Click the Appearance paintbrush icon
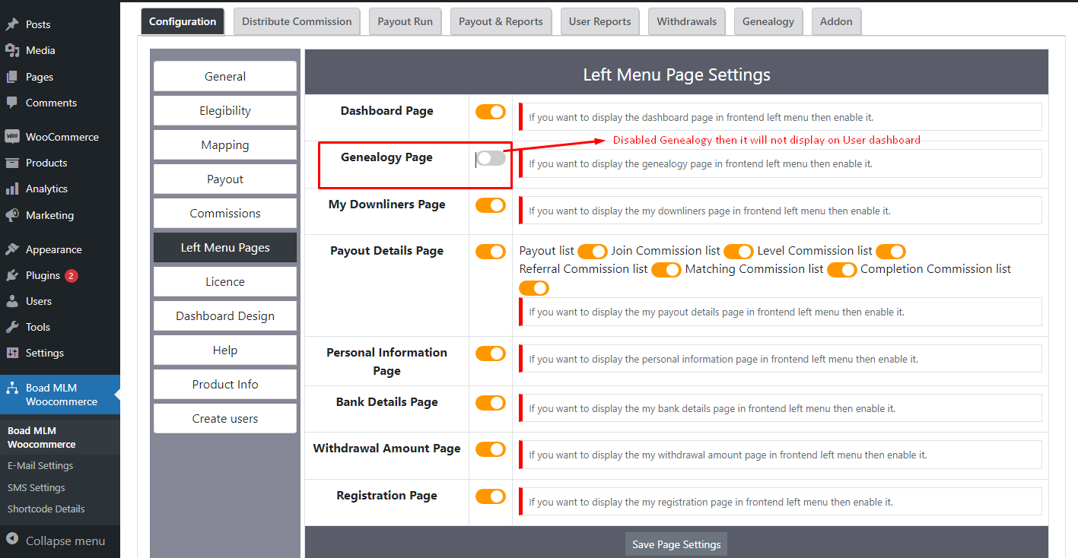Image resolution: width=1078 pixels, height=558 pixels. [11, 249]
